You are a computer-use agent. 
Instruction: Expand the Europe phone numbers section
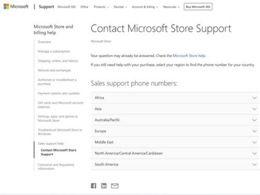tap(175, 131)
